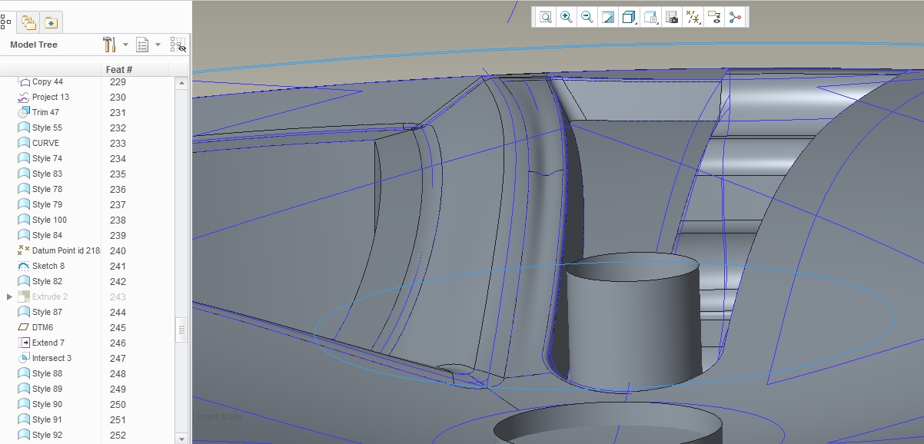This screenshot has width=924, height=444.
Task: Select the Intersect 3 feature
Action: point(52,358)
